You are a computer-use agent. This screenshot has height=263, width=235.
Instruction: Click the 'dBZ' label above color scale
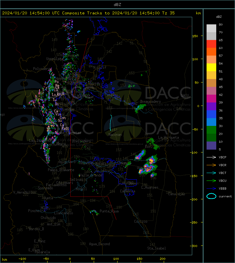coord(219,17)
